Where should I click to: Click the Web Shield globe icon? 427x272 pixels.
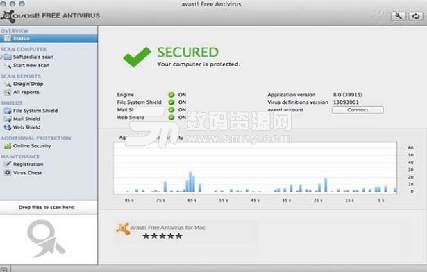click(8, 127)
